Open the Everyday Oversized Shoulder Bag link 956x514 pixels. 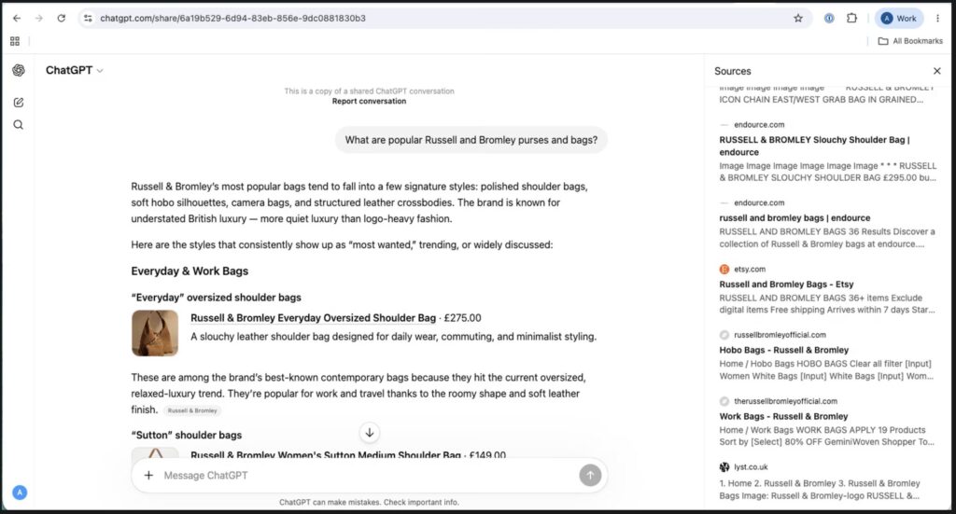pyautogui.click(x=313, y=318)
